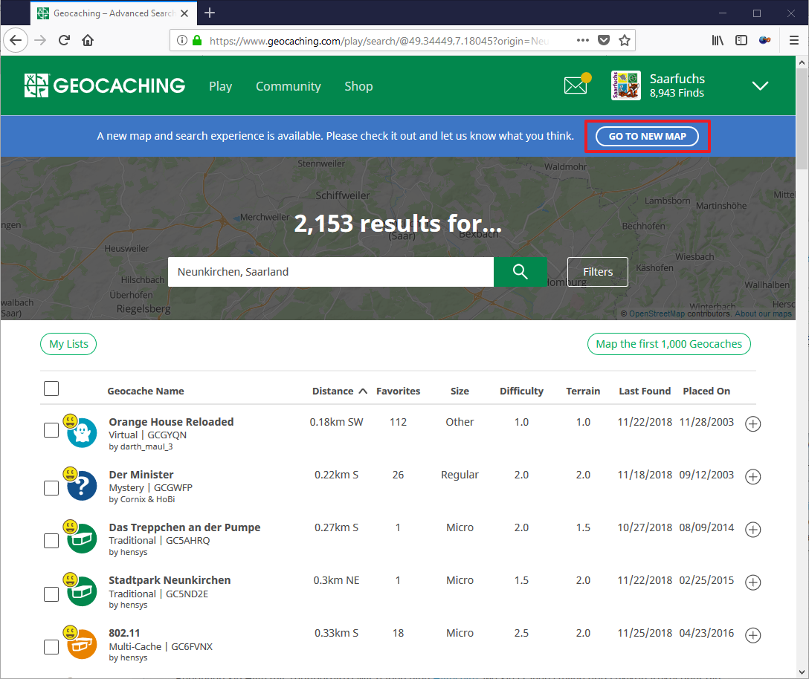The image size is (809, 679).
Task: Click the About our maps link
Action: (763, 313)
